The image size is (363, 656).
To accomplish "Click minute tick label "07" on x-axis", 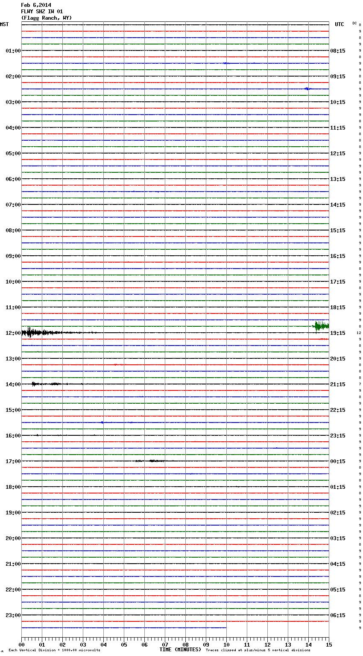I will pos(165,644).
